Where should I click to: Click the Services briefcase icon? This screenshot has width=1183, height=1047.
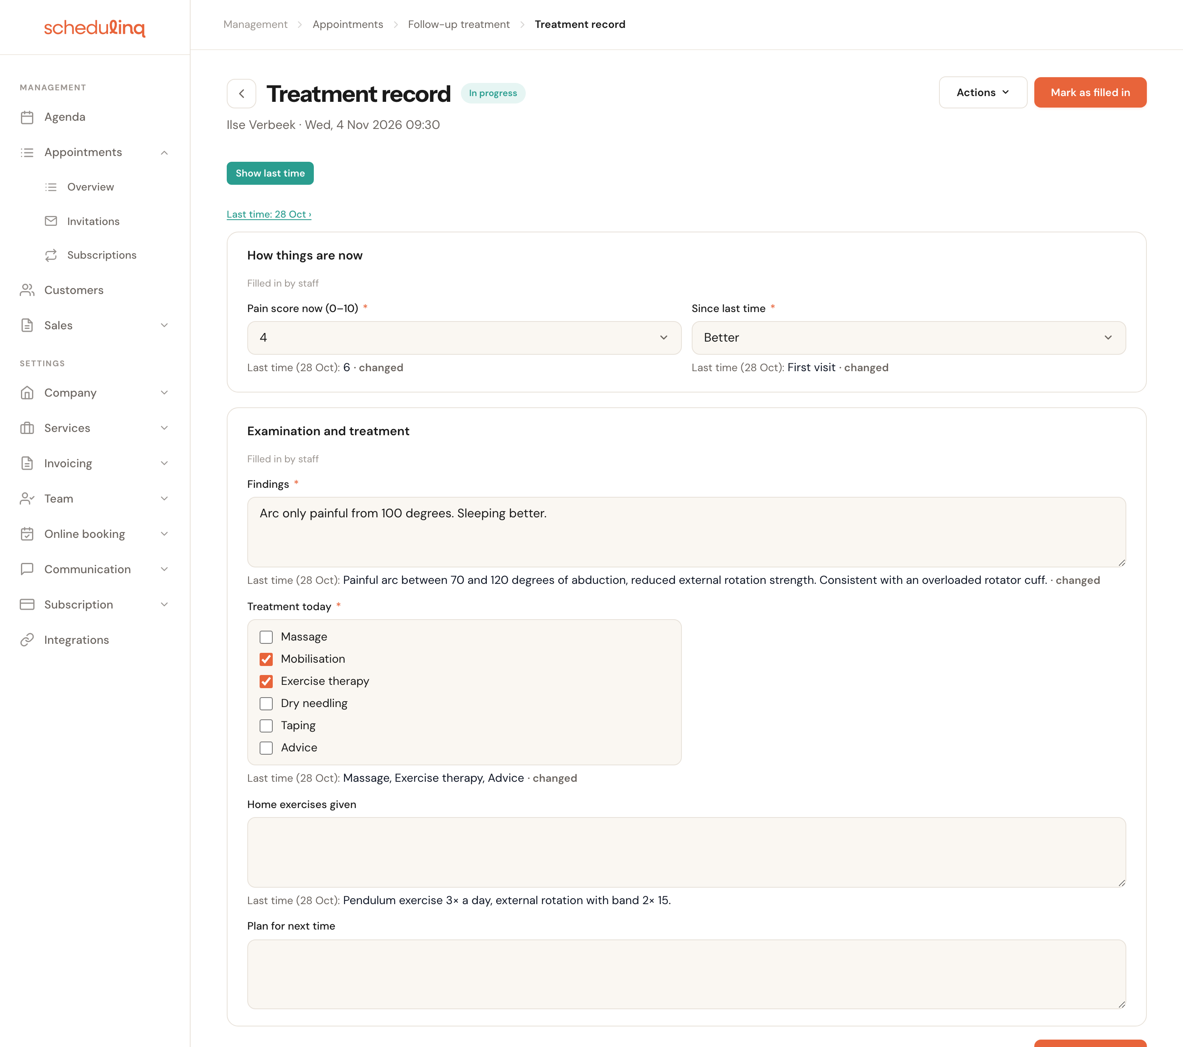pos(27,428)
